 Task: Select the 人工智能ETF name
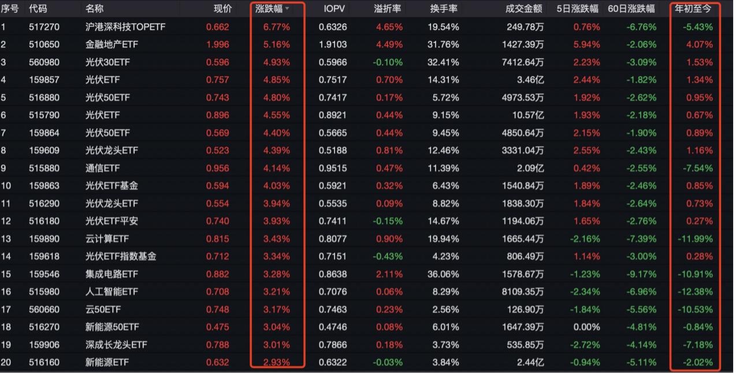click(x=111, y=291)
